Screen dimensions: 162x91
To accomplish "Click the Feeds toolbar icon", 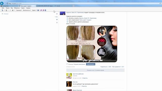I will 6,10.
